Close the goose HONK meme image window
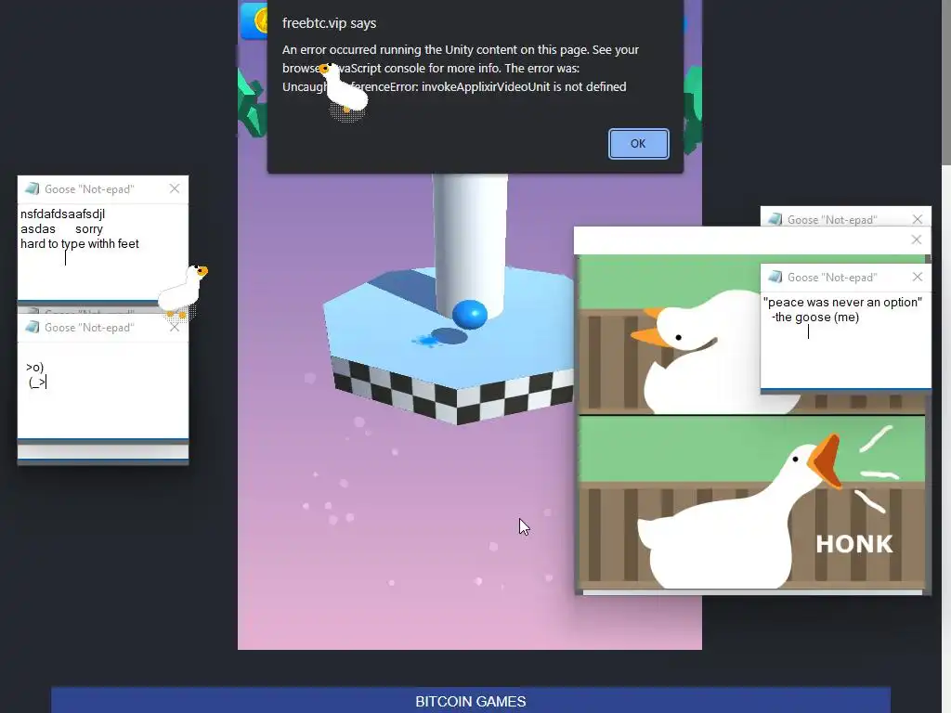The width and height of the screenshot is (951, 713). pos(917,240)
